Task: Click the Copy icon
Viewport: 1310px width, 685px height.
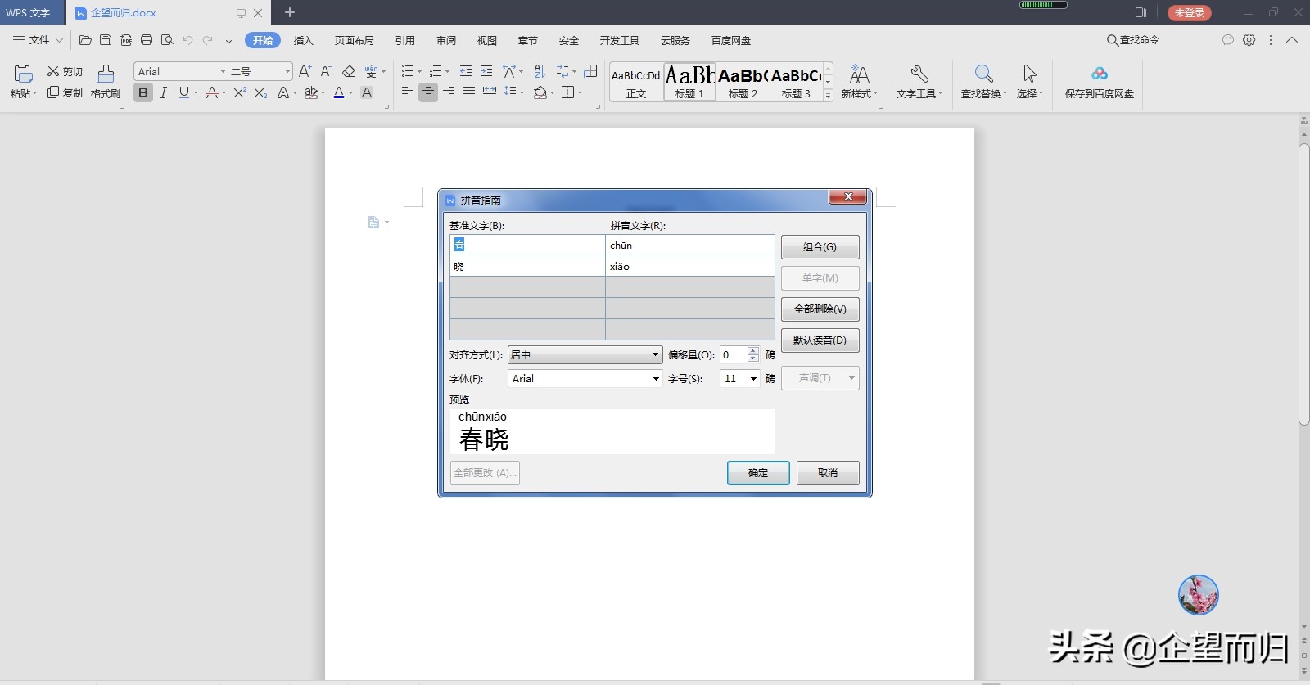Action: pyautogui.click(x=53, y=92)
